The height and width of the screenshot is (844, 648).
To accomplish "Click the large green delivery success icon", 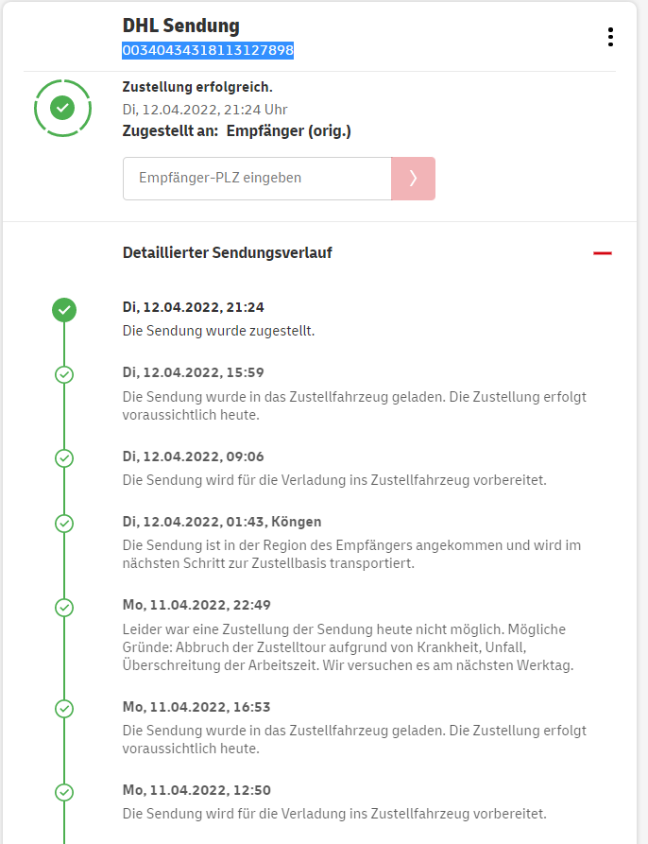I will (x=62, y=109).
